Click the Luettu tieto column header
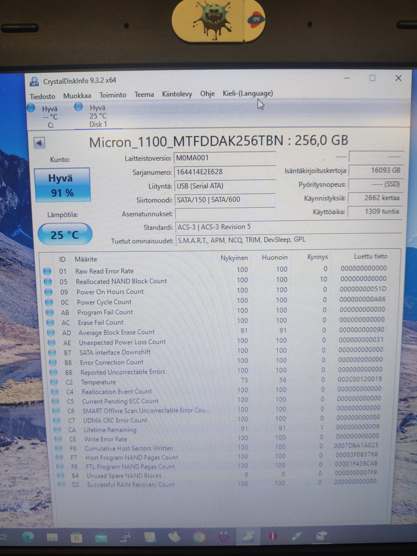 click(x=370, y=256)
